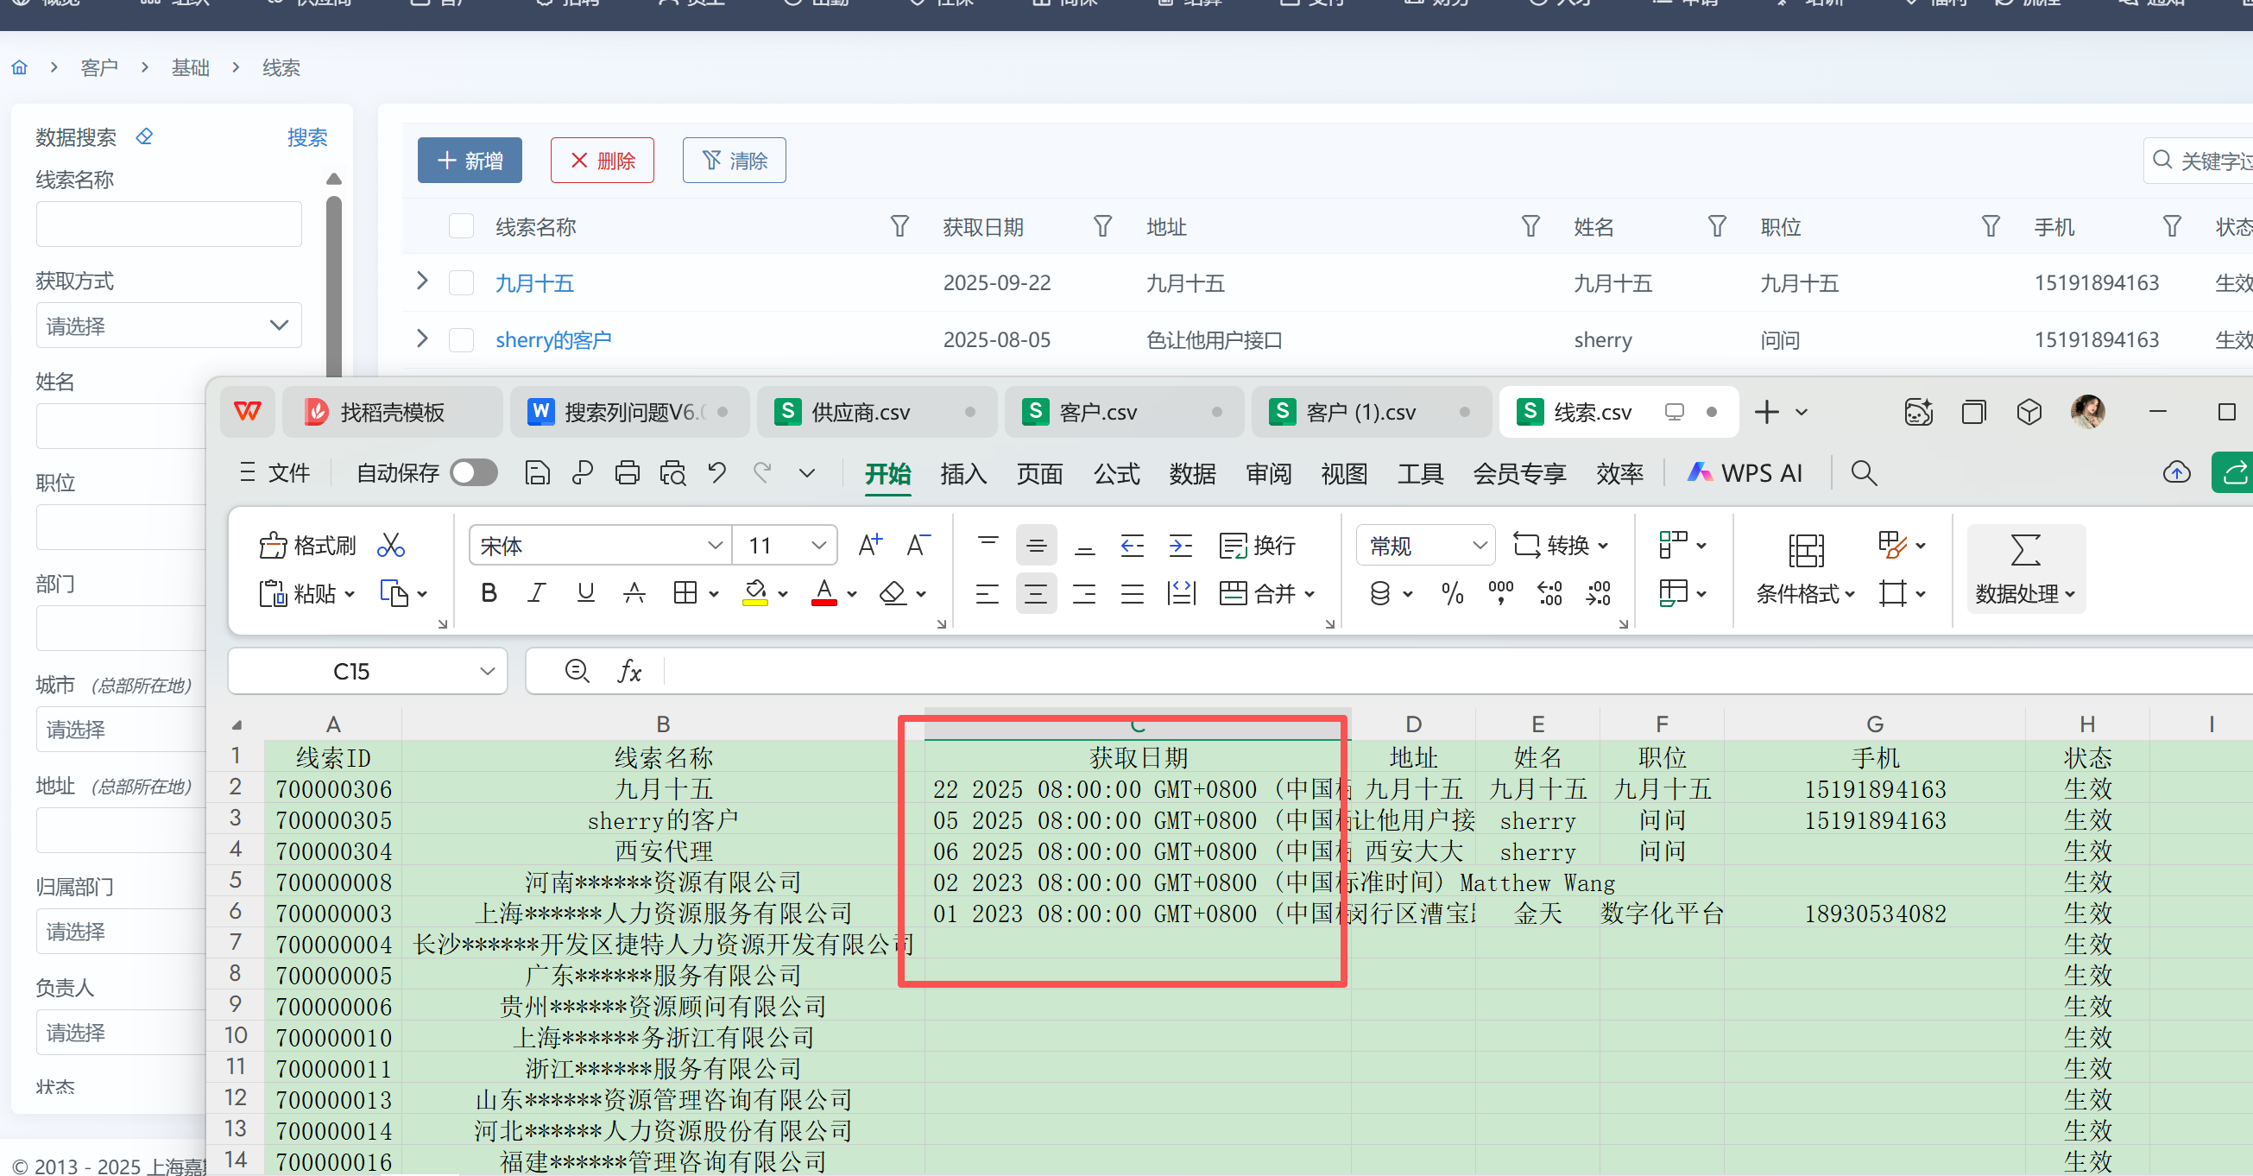Click the 线索名称 search input field
The image size is (2253, 1176).
[169, 224]
